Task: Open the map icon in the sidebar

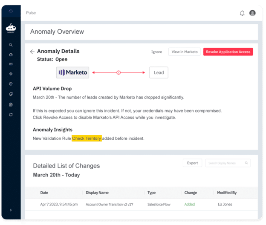Action: click(11, 64)
